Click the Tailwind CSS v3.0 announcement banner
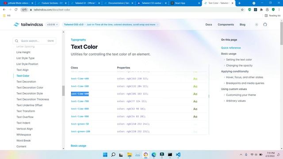The height and width of the screenshot is (159, 283). click(111, 25)
